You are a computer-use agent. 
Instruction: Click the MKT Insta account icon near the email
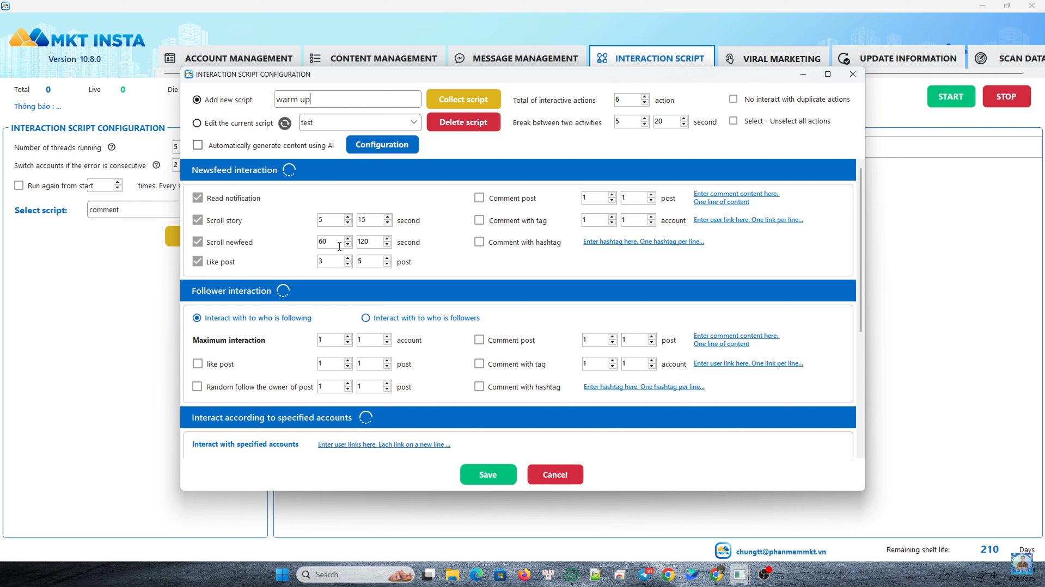click(723, 551)
